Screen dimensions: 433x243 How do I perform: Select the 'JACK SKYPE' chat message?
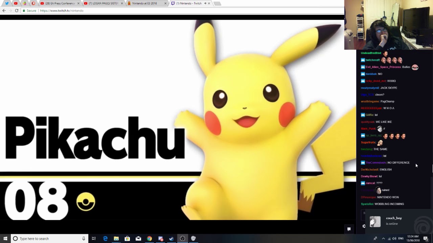coord(389,88)
